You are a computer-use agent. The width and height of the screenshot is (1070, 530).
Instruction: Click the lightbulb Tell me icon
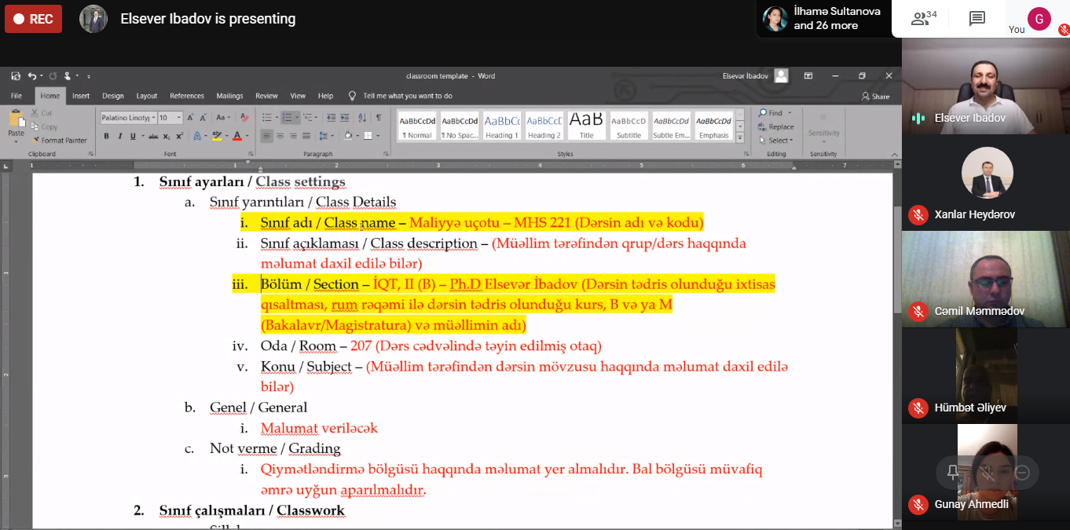[x=352, y=96]
